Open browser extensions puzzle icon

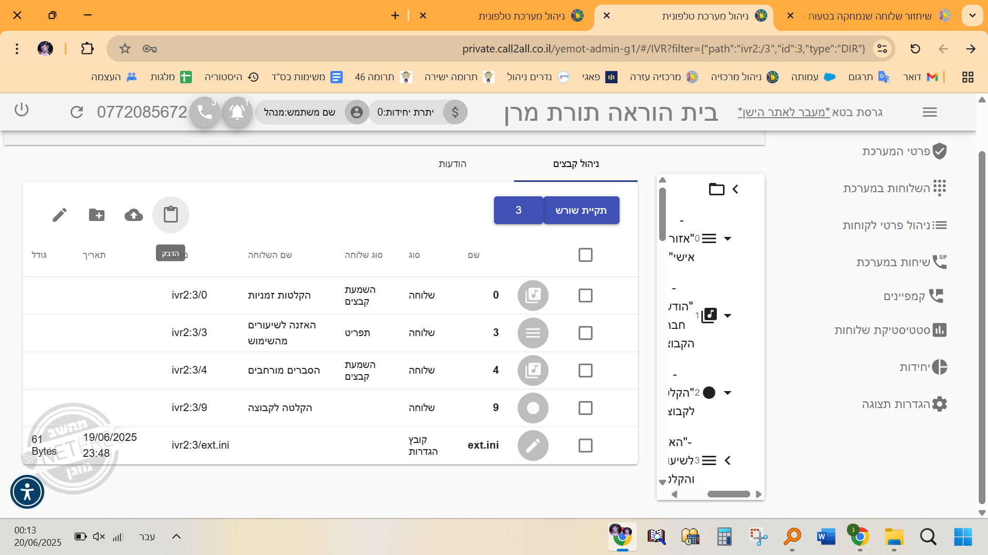87,48
